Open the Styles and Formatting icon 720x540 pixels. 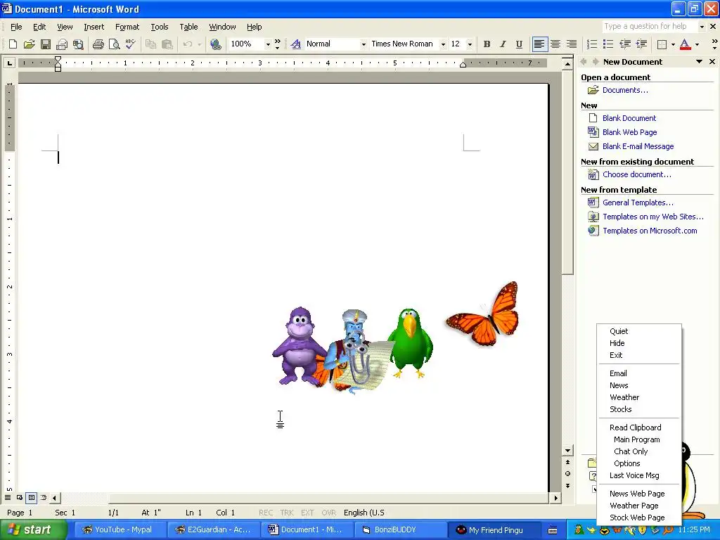(x=296, y=44)
